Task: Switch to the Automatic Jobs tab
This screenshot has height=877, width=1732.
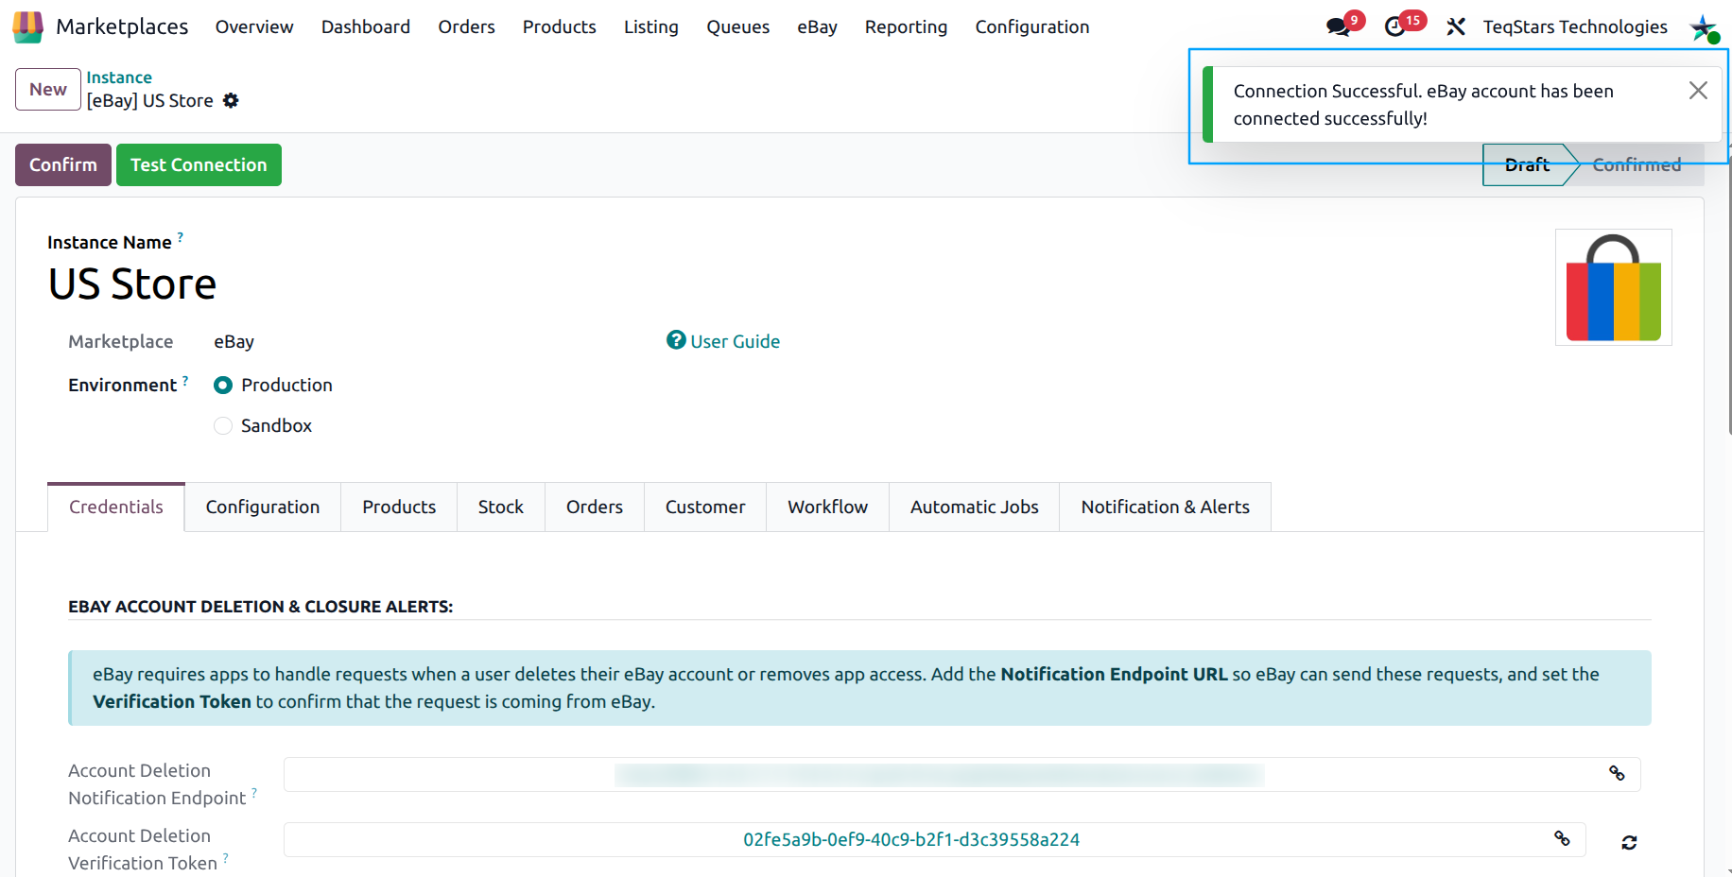Action: click(x=975, y=507)
